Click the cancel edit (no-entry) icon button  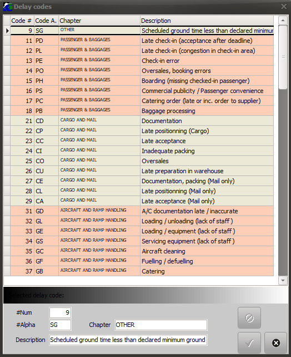(249, 318)
